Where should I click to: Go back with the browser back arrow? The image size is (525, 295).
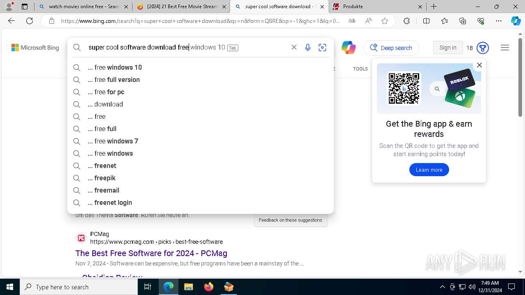click(11, 21)
